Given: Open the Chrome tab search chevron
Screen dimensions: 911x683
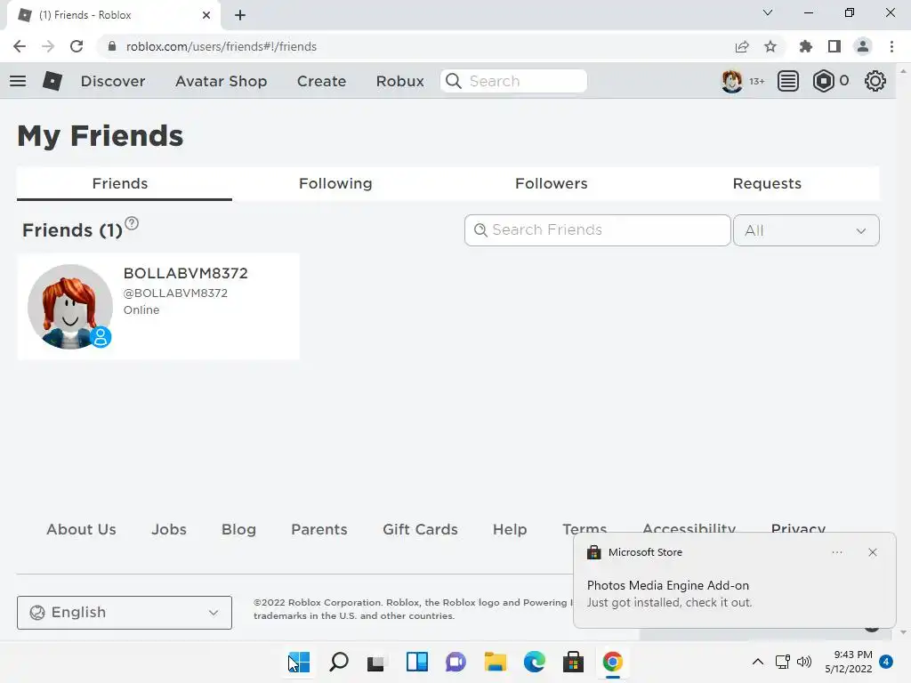Looking at the screenshot, I should 768,12.
